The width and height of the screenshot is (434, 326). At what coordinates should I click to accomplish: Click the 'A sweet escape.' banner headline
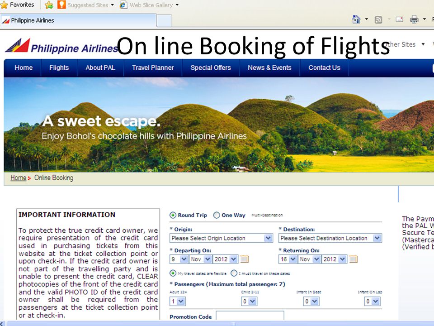coord(101,121)
